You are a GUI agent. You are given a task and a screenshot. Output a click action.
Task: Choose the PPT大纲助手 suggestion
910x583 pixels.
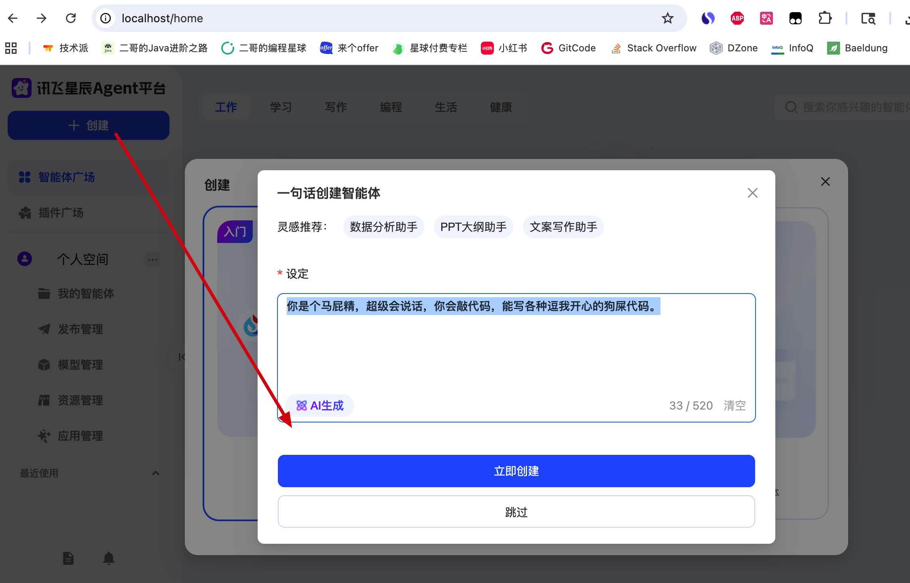click(473, 227)
